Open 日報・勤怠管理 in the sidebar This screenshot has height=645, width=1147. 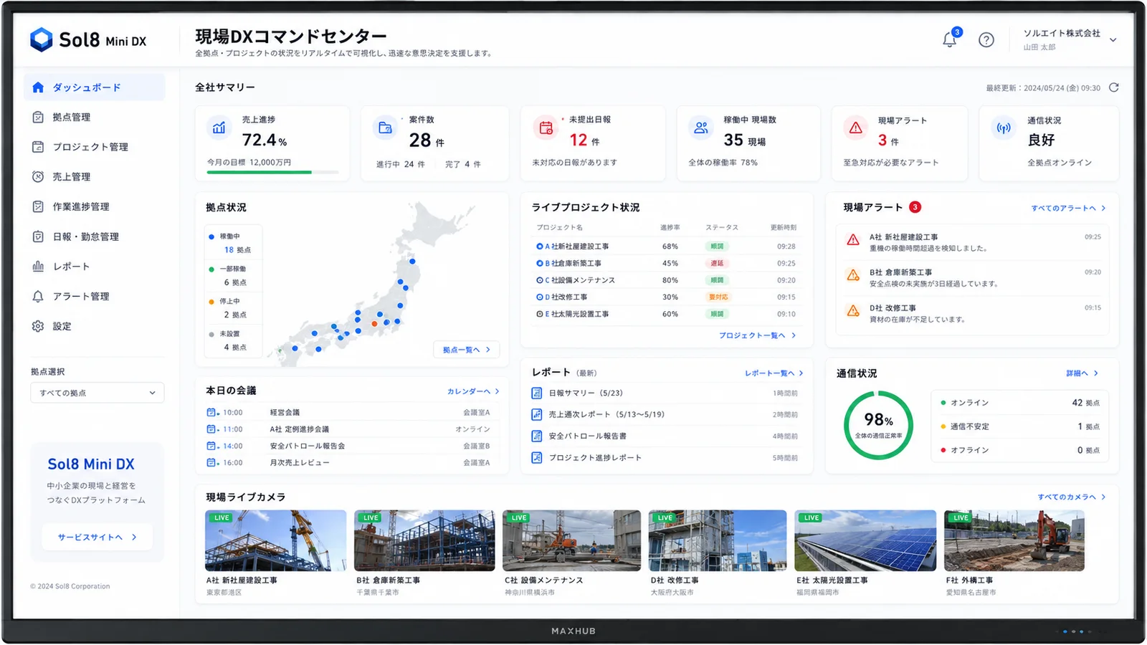95,236
